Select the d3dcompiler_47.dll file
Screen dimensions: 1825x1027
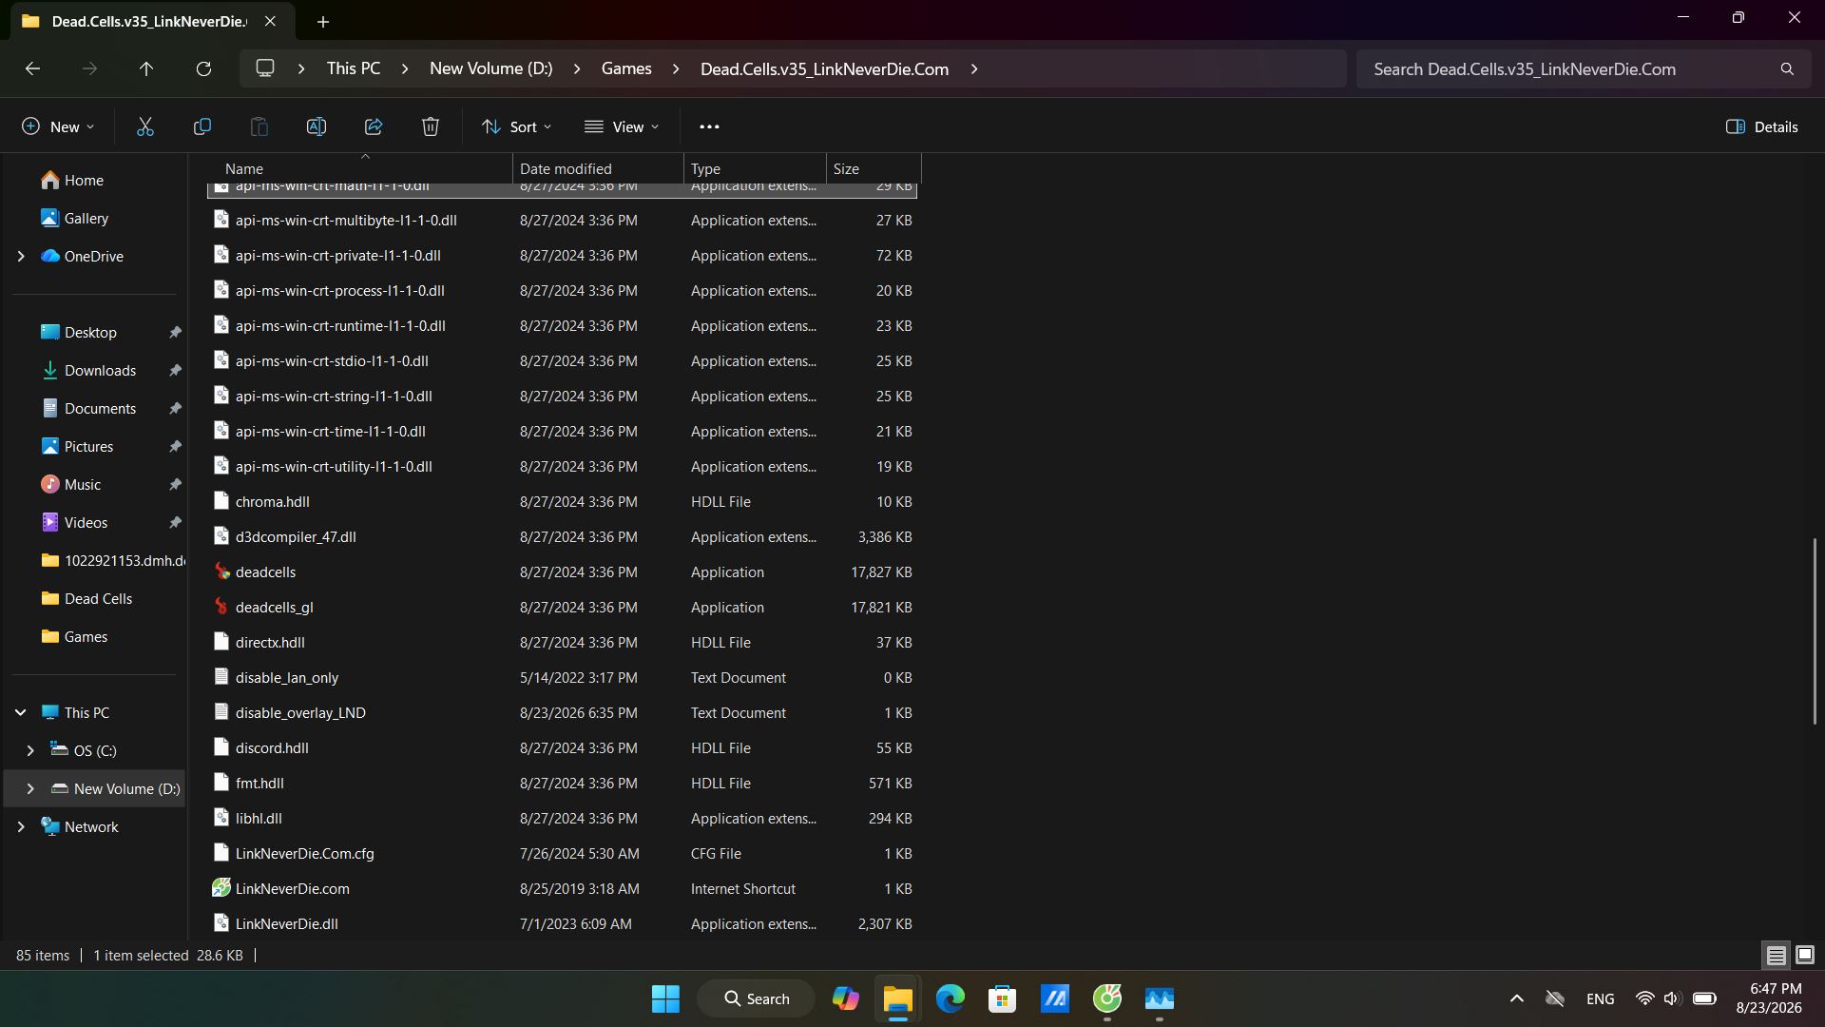tap(563, 536)
